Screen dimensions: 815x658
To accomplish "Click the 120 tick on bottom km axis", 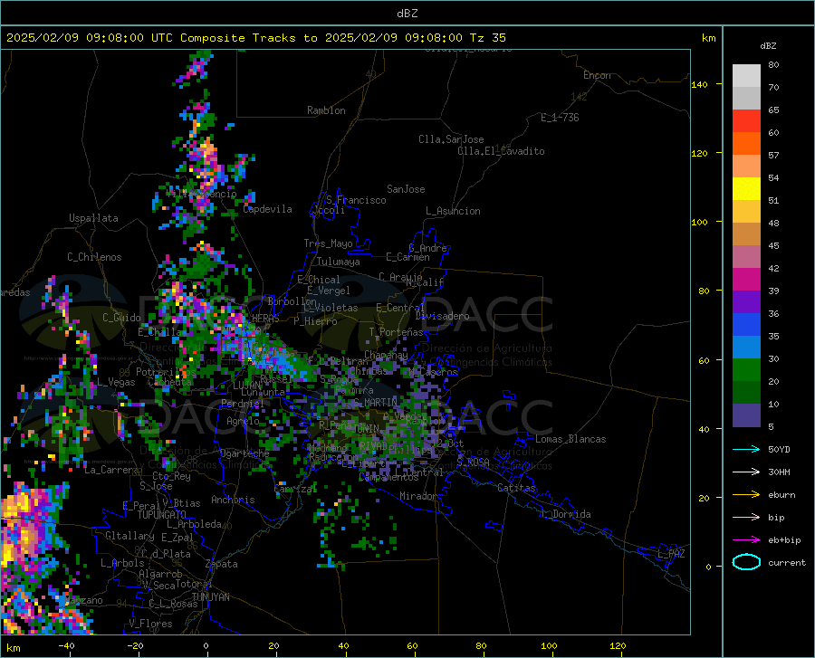I will 618,645.
